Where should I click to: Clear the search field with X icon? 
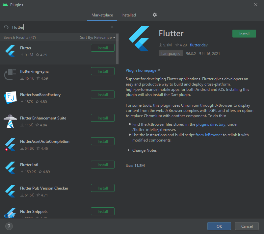pyautogui.click(x=112, y=27)
